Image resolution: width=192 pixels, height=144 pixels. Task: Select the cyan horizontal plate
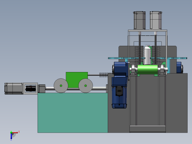tap(148, 58)
